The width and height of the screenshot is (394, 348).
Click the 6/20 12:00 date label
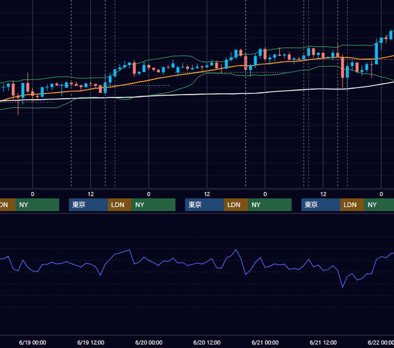(207, 342)
